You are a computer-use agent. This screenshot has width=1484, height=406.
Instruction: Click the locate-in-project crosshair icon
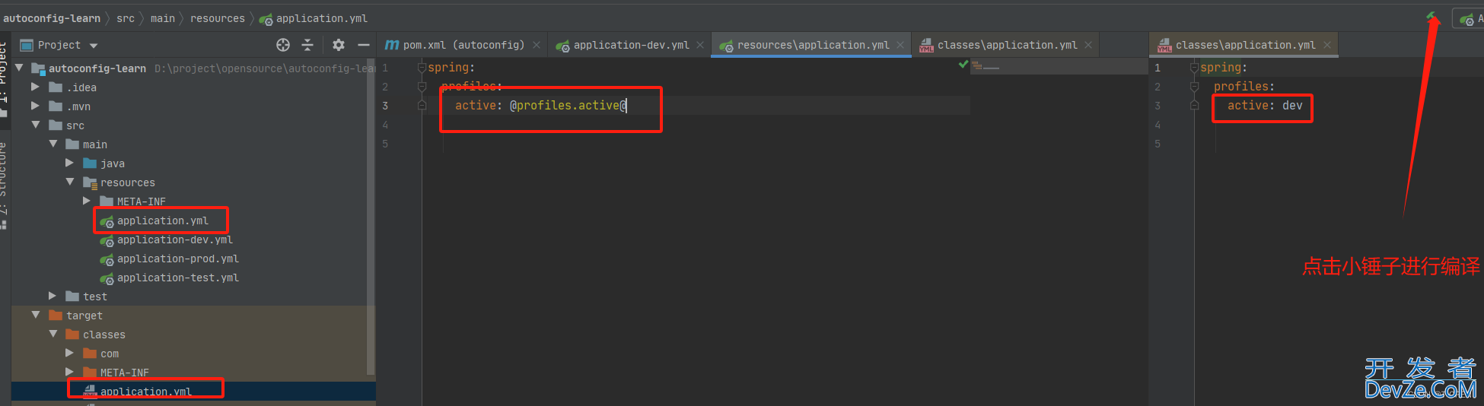coord(283,45)
